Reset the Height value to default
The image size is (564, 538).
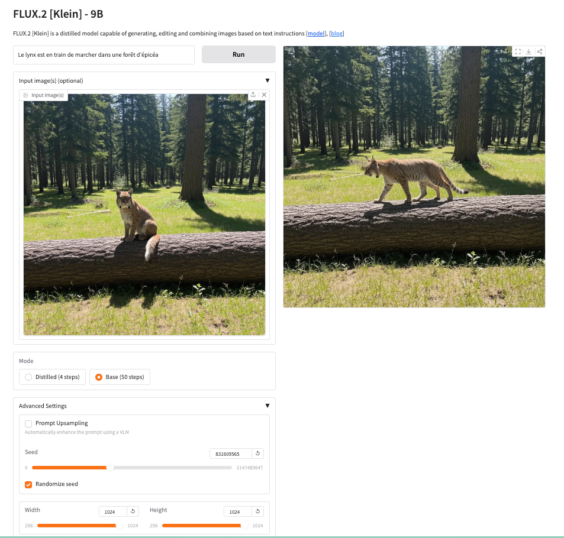tap(257, 511)
